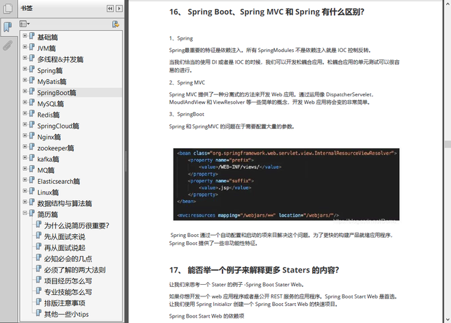
Task: Go to 为什么说简历很重要? bookmark
Action: tap(77, 225)
